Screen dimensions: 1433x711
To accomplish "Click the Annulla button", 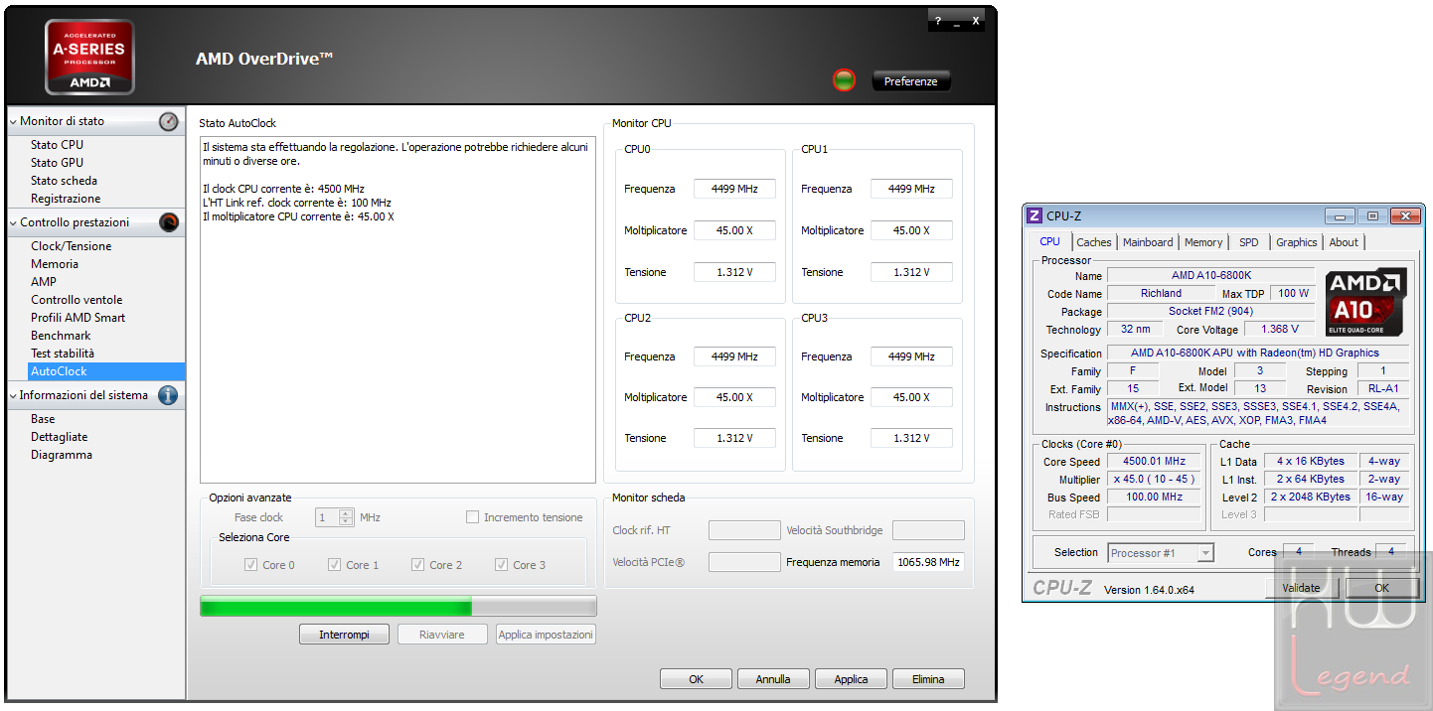I will coord(773,679).
